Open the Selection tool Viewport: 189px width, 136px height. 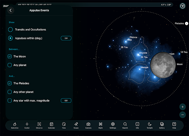15,125
